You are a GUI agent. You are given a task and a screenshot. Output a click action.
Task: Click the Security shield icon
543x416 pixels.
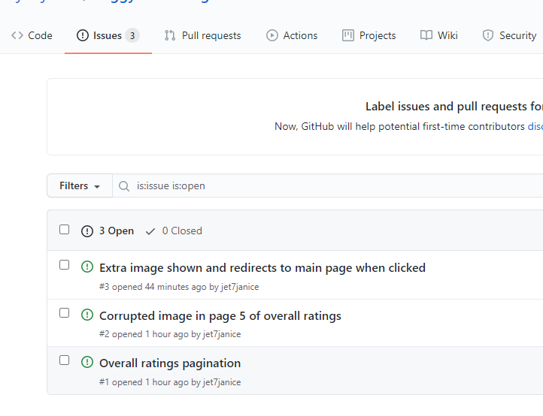[488, 35]
